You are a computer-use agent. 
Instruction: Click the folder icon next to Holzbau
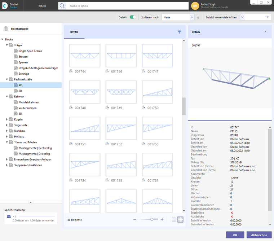pos(11,136)
